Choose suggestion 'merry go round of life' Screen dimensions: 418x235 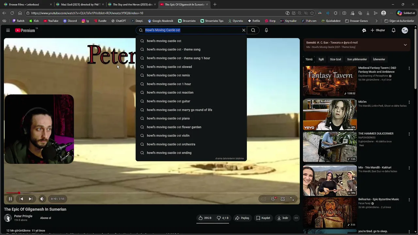click(x=191, y=110)
